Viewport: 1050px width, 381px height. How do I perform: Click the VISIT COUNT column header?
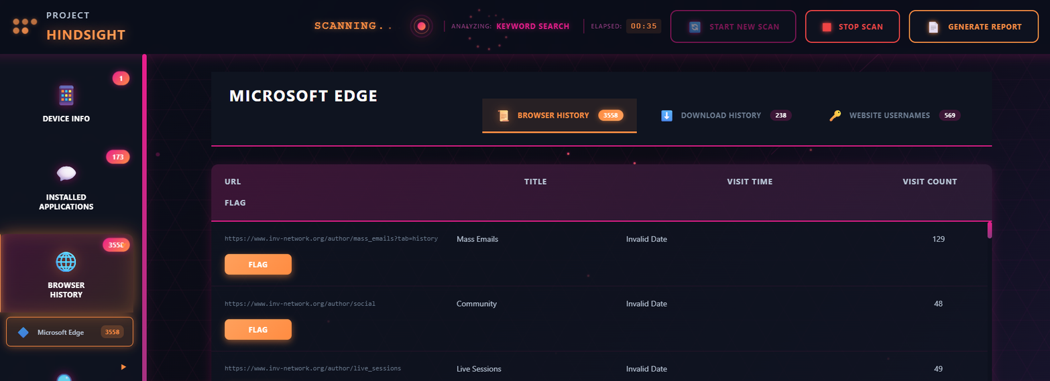[x=930, y=181]
